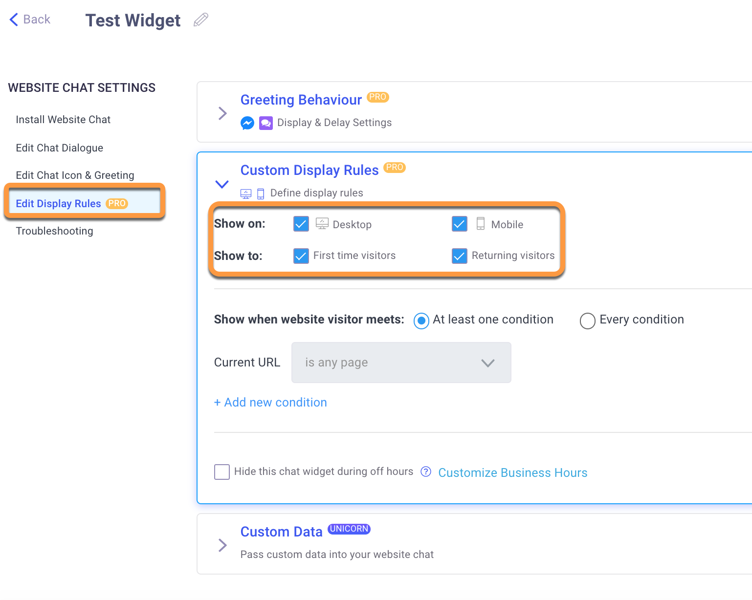Image resolution: width=752 pixels, height=600 pixels.
Task: Click the PRO badge next to Custom Display Rules
Action: 394,167
